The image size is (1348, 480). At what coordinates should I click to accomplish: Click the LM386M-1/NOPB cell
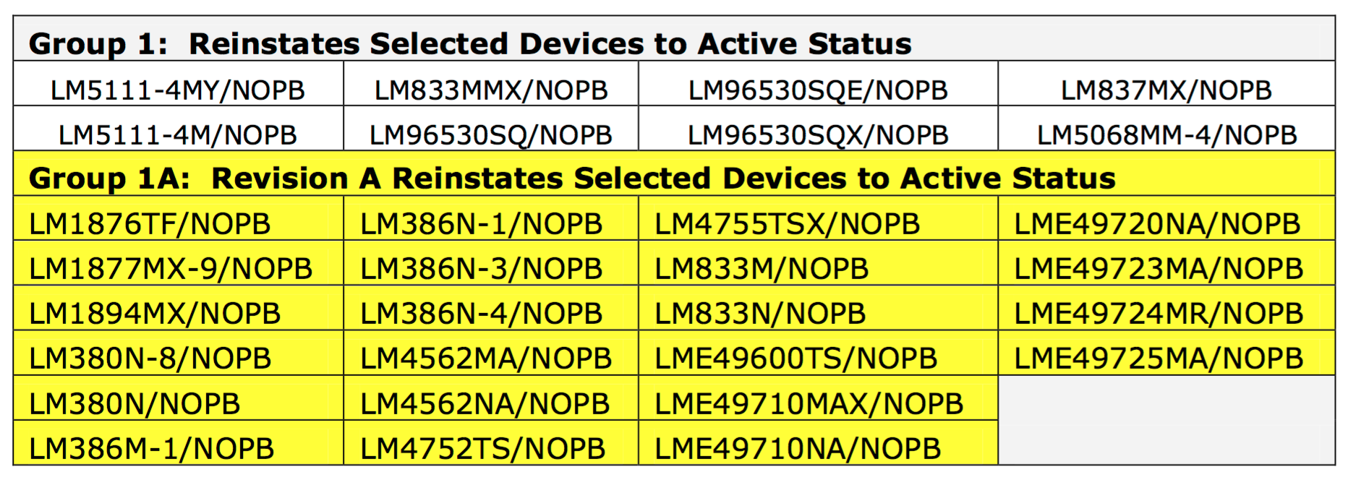click(178, 442)
